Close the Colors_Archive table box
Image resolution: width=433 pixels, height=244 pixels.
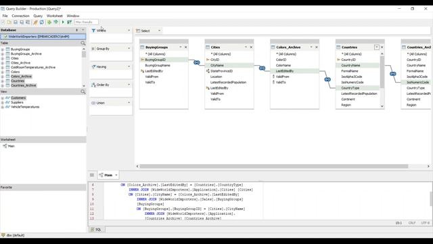(317, 47)
